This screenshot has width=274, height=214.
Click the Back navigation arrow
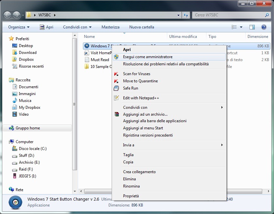coord(7,15)
